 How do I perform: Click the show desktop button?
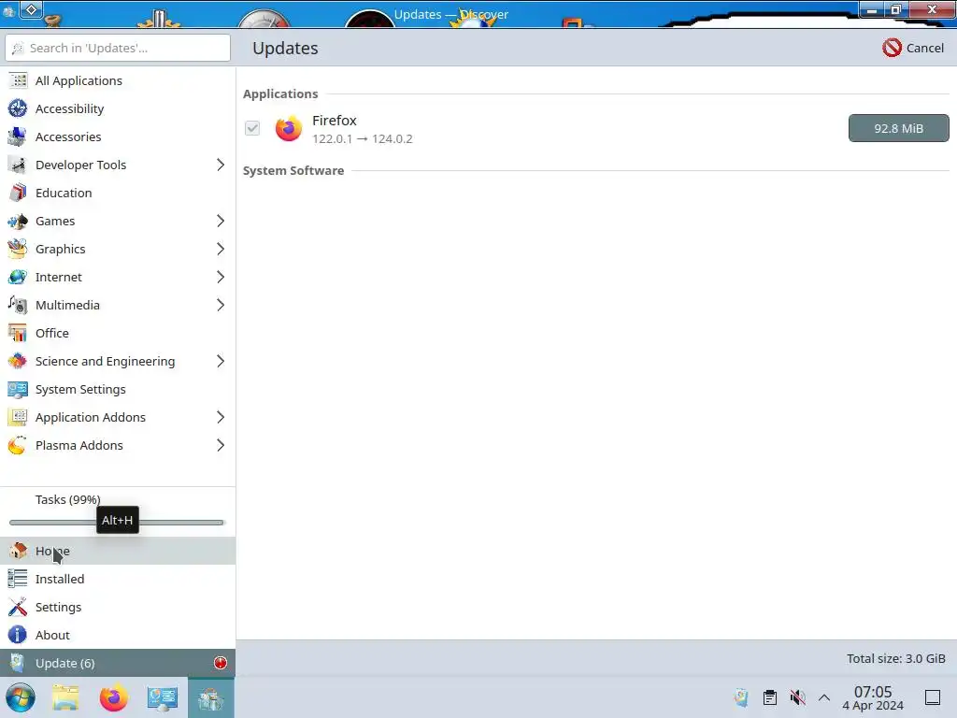[x=933, y=697]
